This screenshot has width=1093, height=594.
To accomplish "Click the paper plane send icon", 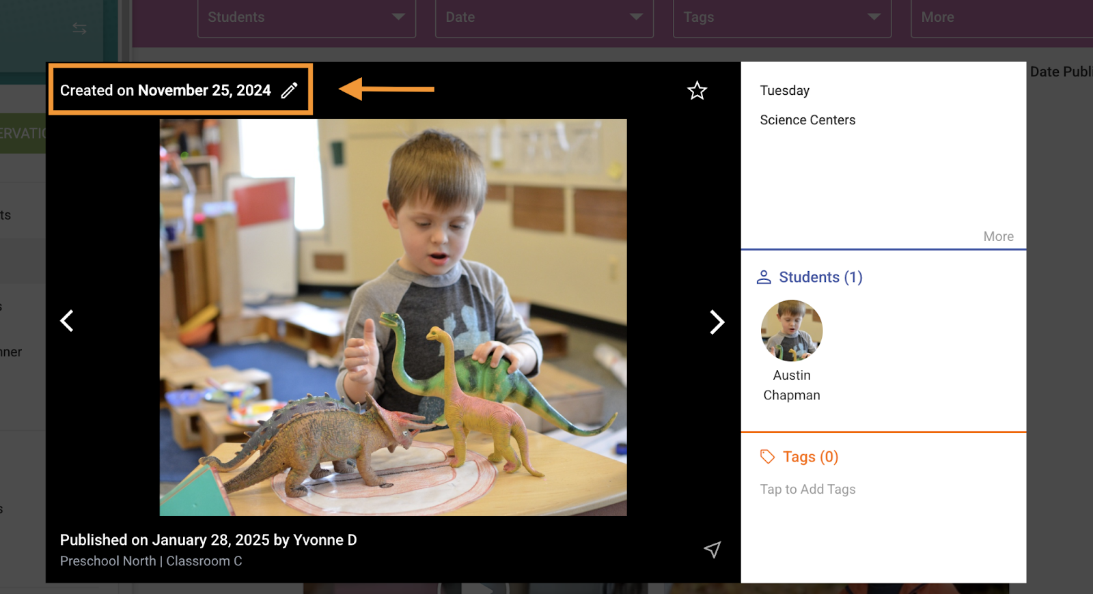I will (712, 550).
